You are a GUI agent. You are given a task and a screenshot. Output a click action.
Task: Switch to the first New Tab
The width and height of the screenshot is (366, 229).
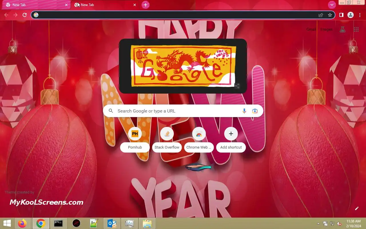[x=36, y=5]
